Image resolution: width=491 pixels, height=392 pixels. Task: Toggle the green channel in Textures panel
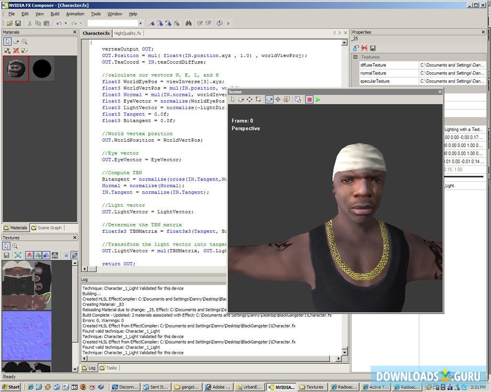click(x=38, y=256)
